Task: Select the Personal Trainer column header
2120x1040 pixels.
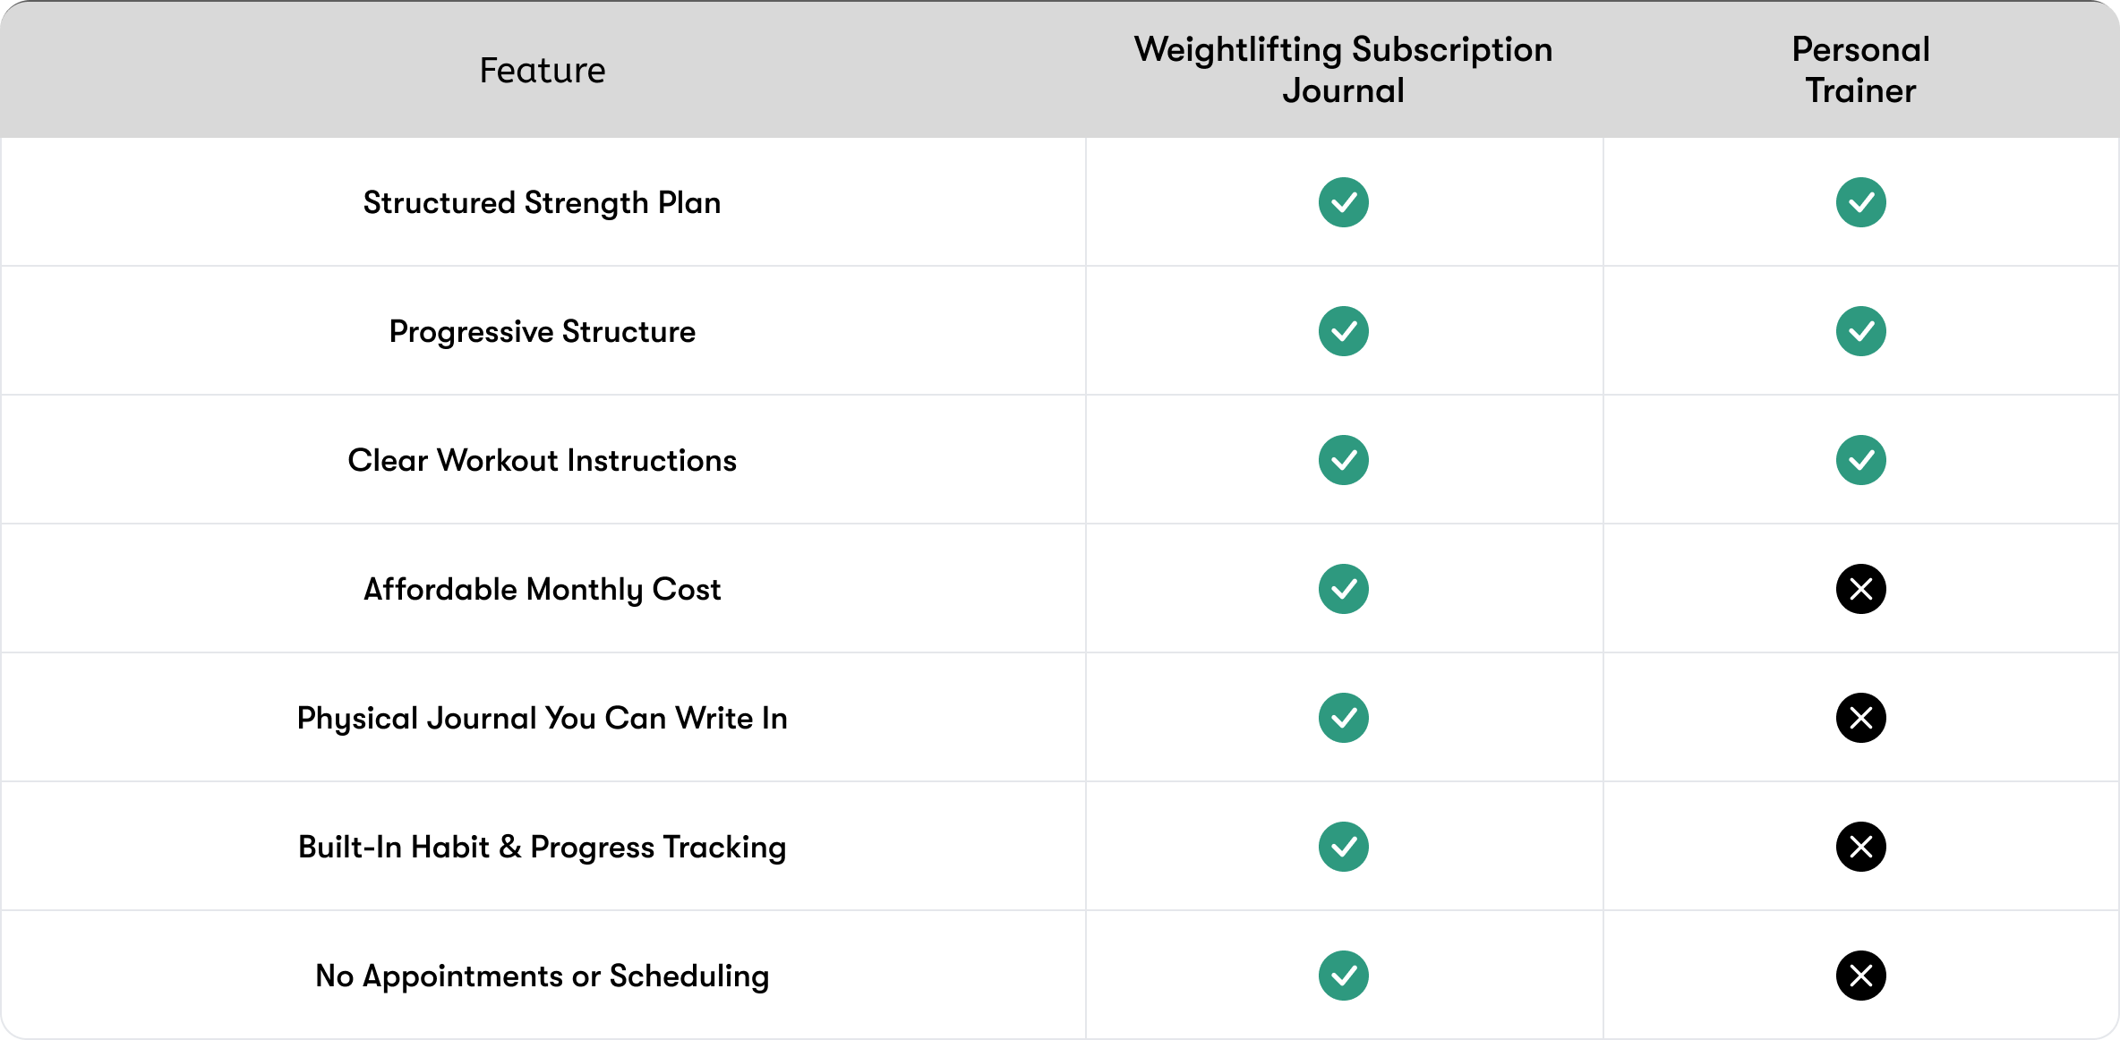Action: [x=1860, y=70]
